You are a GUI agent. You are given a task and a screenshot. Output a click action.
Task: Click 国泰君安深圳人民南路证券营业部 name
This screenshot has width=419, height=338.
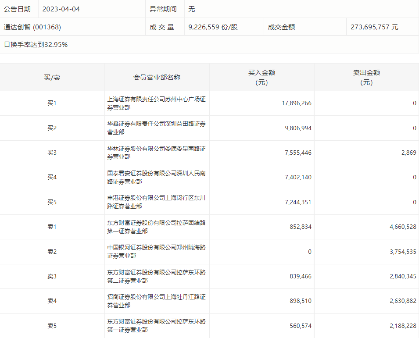coord(156,178)
